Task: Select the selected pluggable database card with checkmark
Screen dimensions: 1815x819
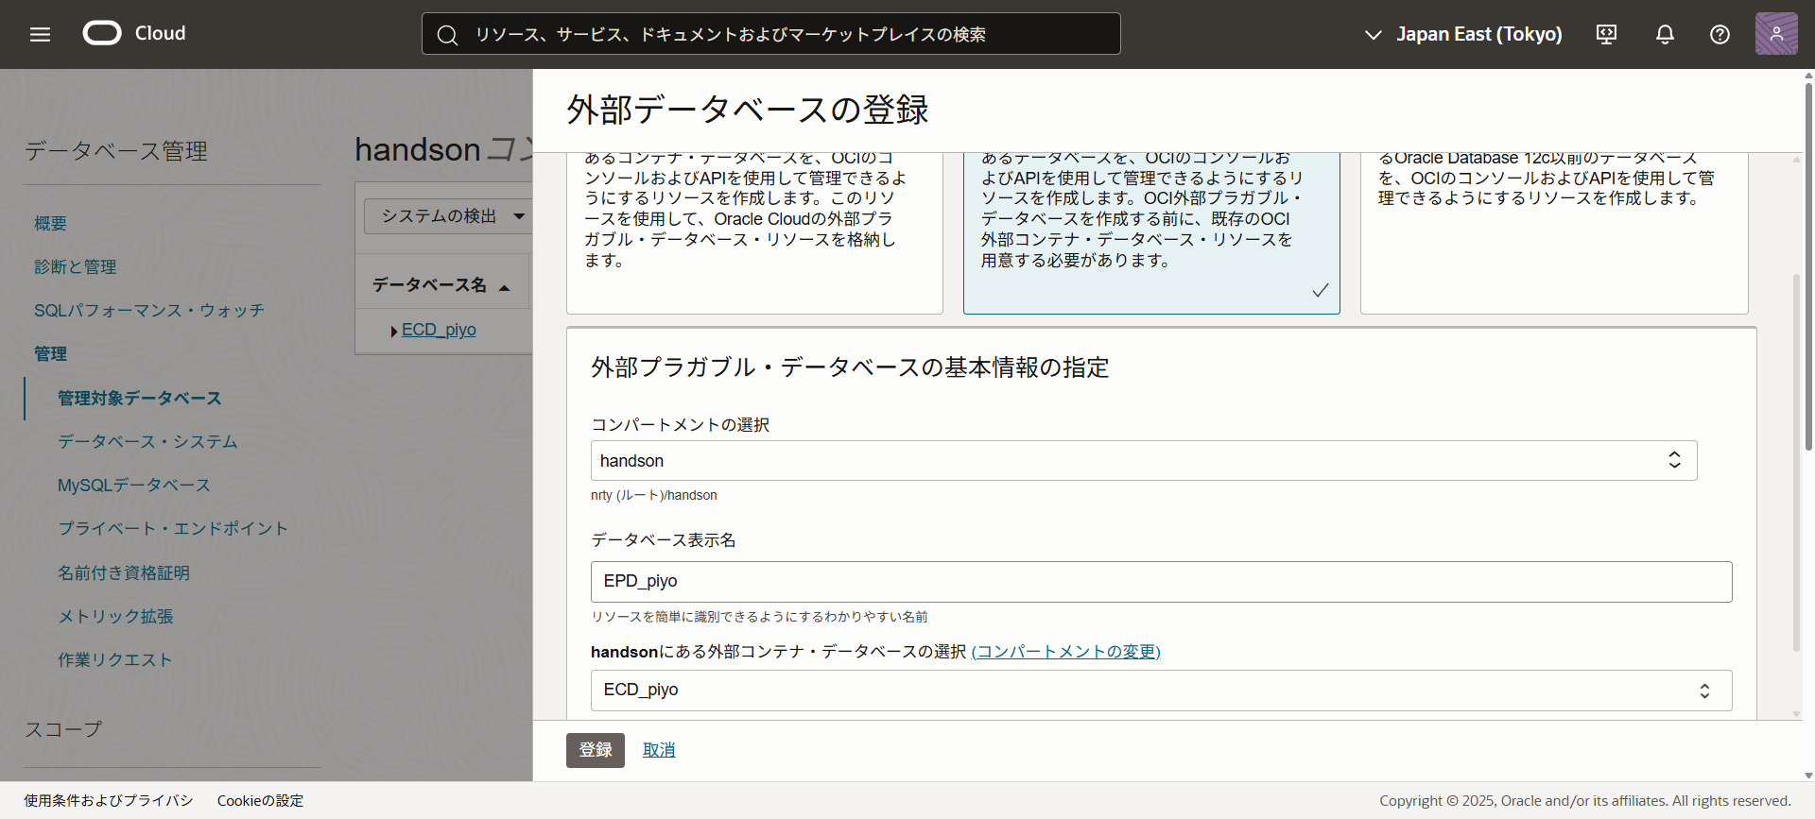Action: [x=1151, y=232]
